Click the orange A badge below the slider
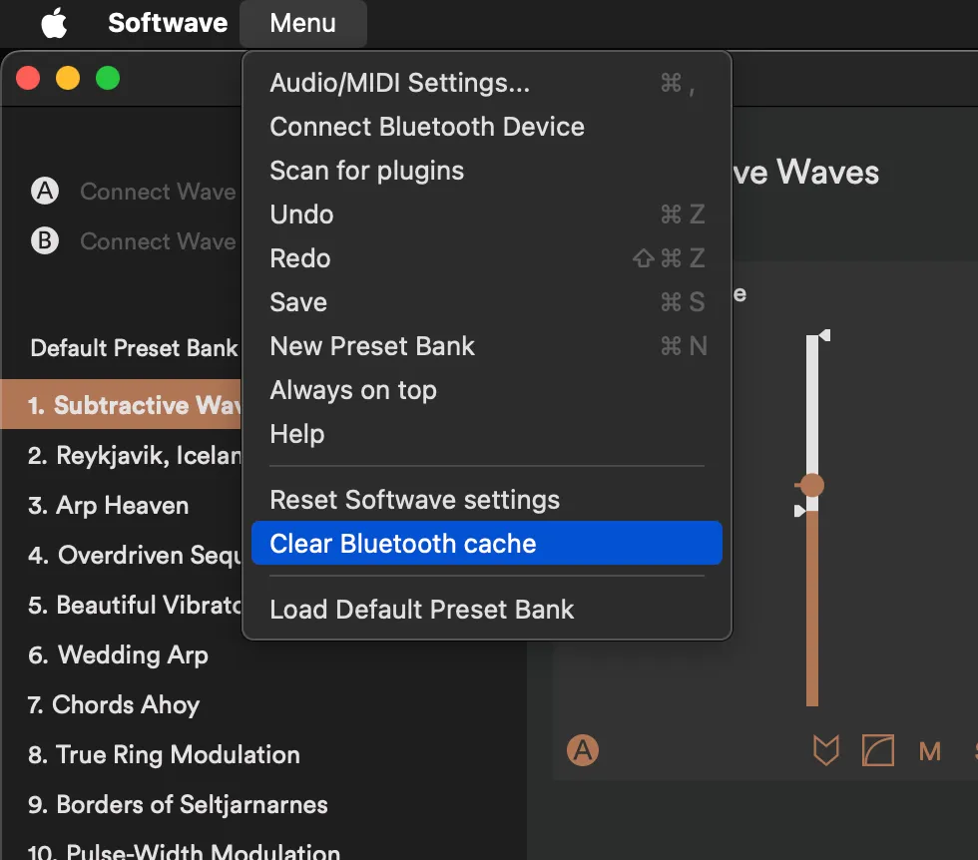 click(583, 749)
